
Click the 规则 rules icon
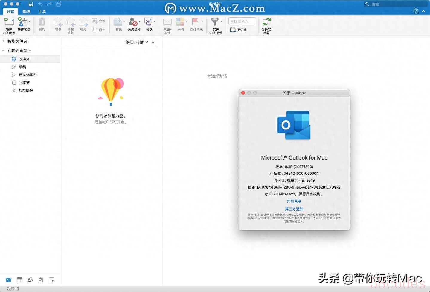[148, 22]
